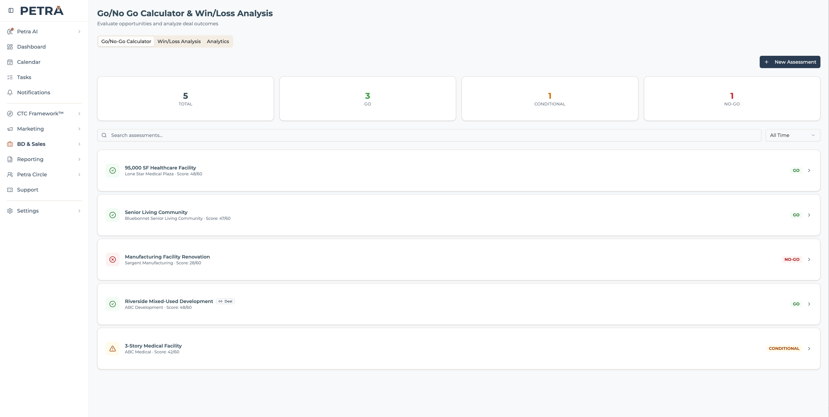Click the GO 3 summary card
This screenshot has height=417, width=829.
367,99
